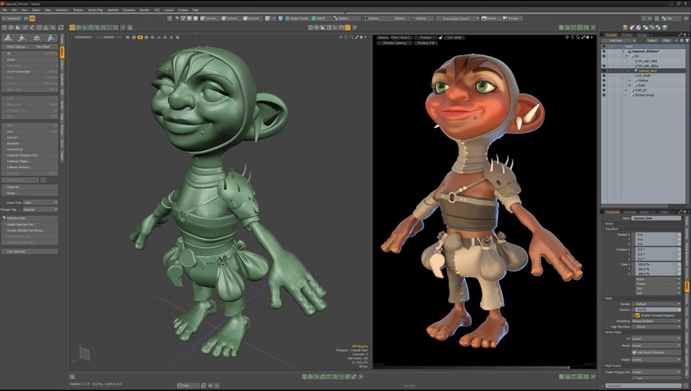Open the Render menu
The height and width of the screenshot is (391, 691).
(x=144, y=10)
